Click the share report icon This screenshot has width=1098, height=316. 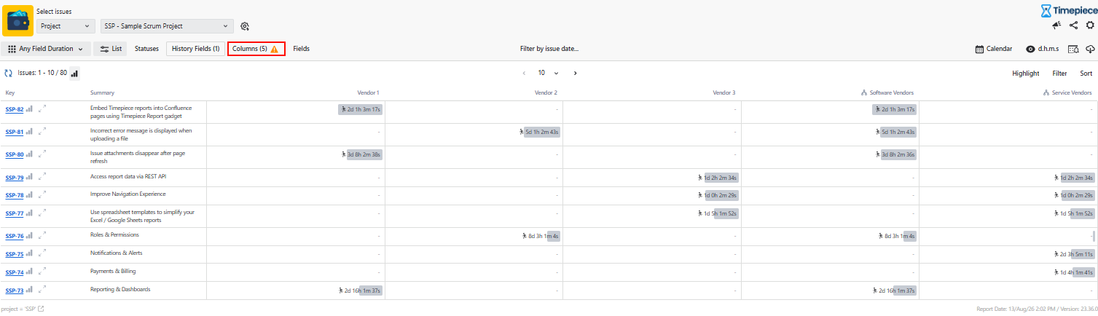(1073, 25)
